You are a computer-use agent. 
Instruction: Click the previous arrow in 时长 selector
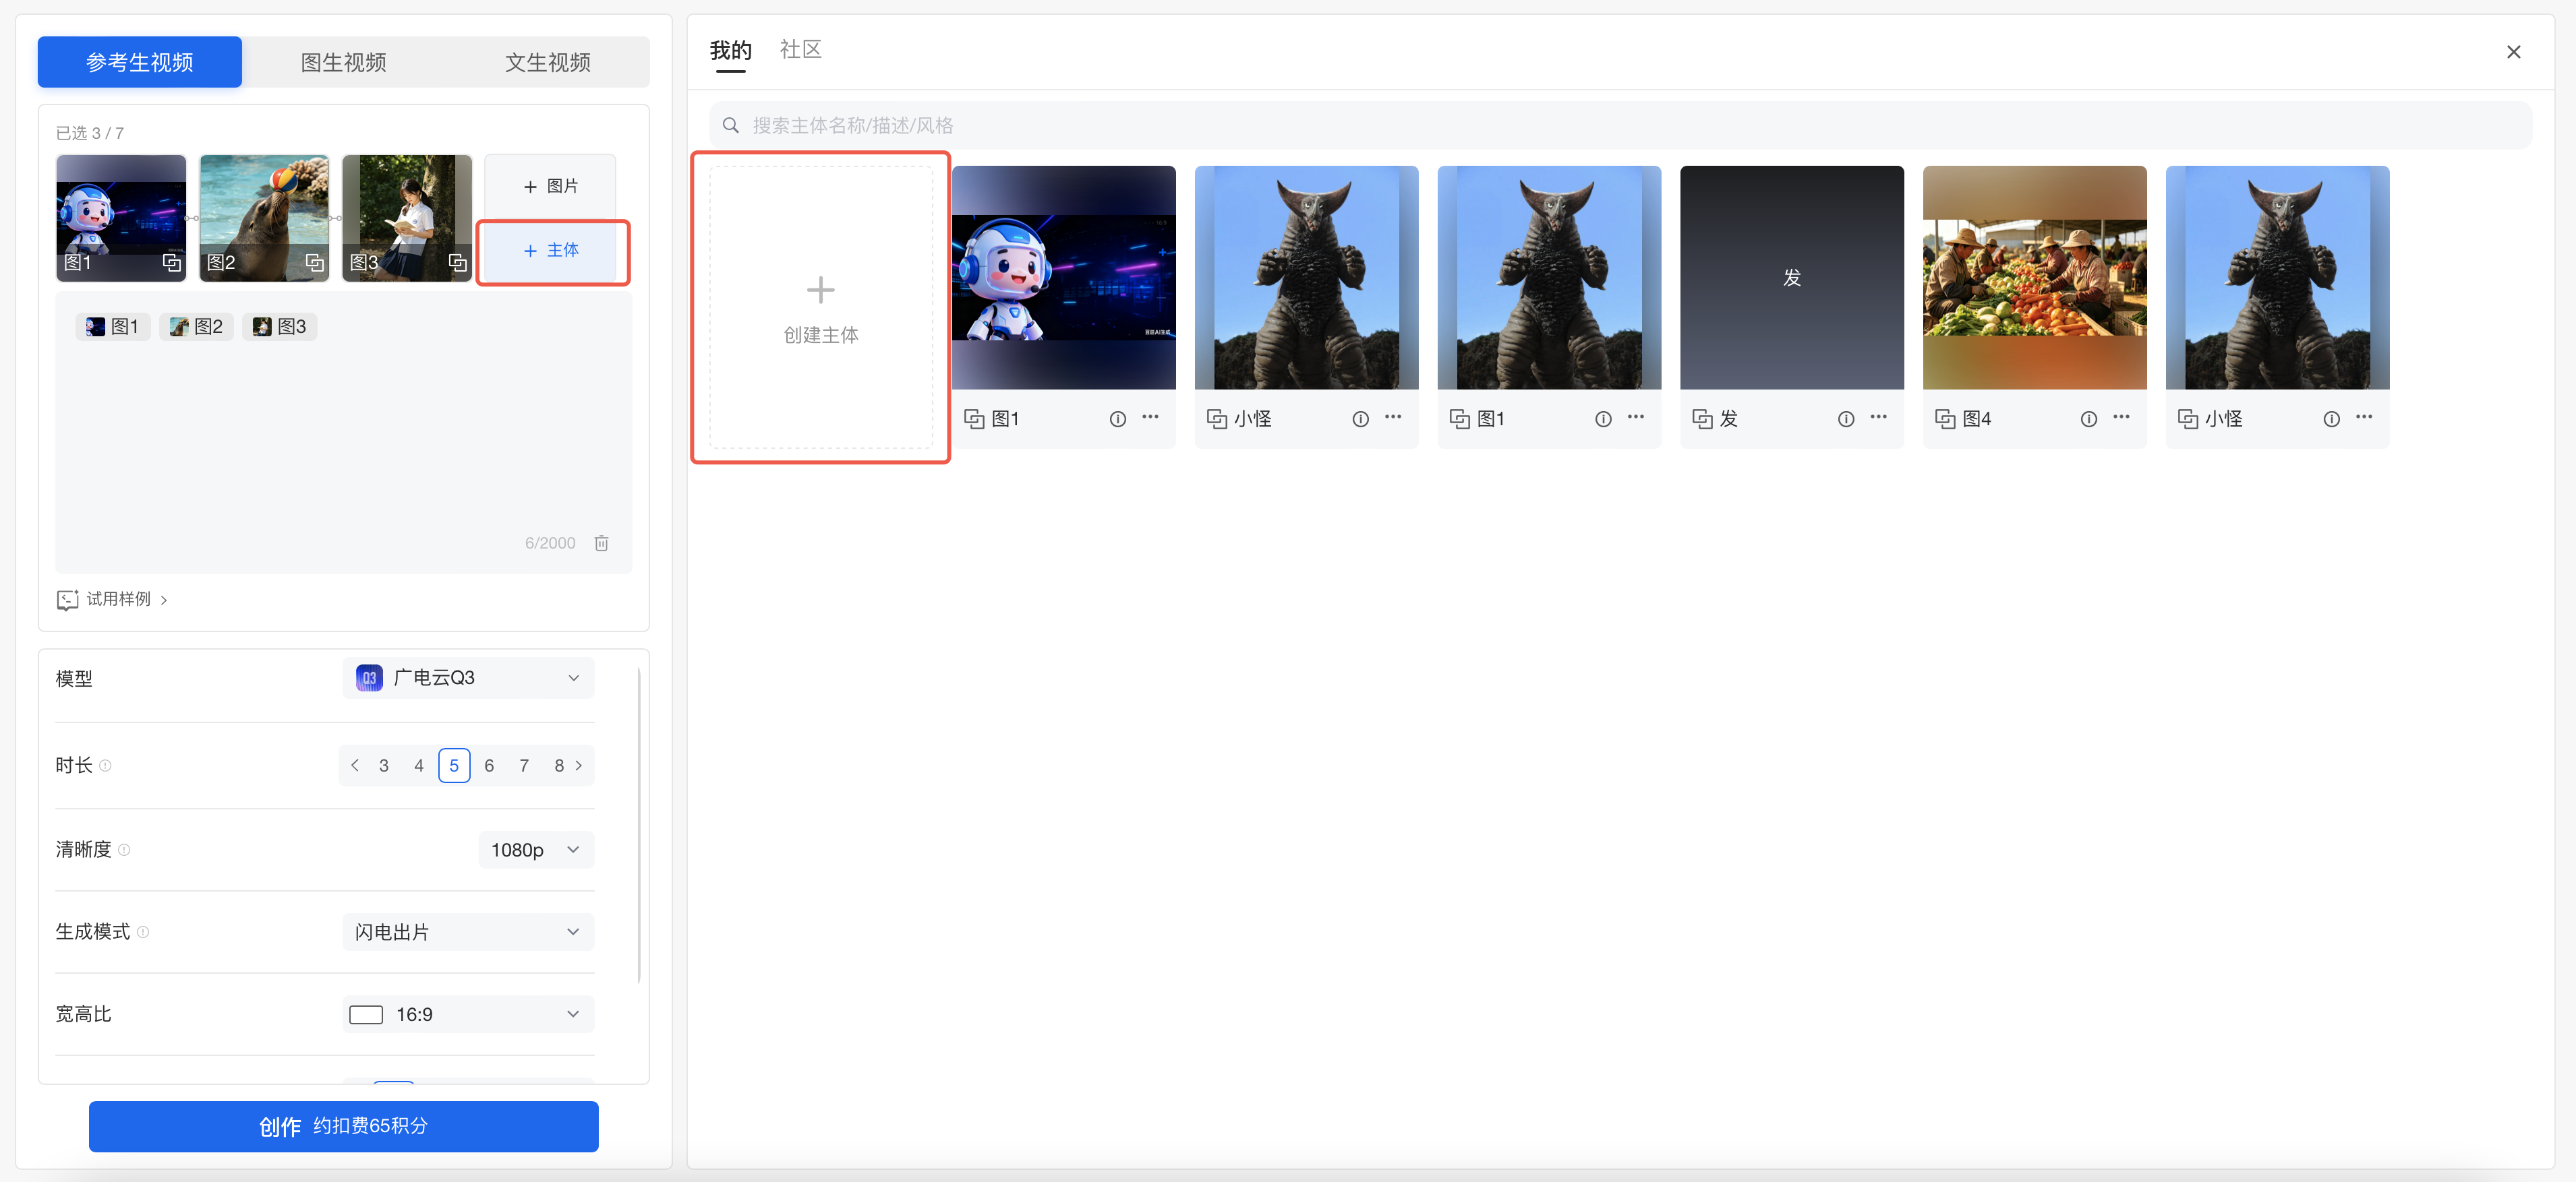click(355, 766)
